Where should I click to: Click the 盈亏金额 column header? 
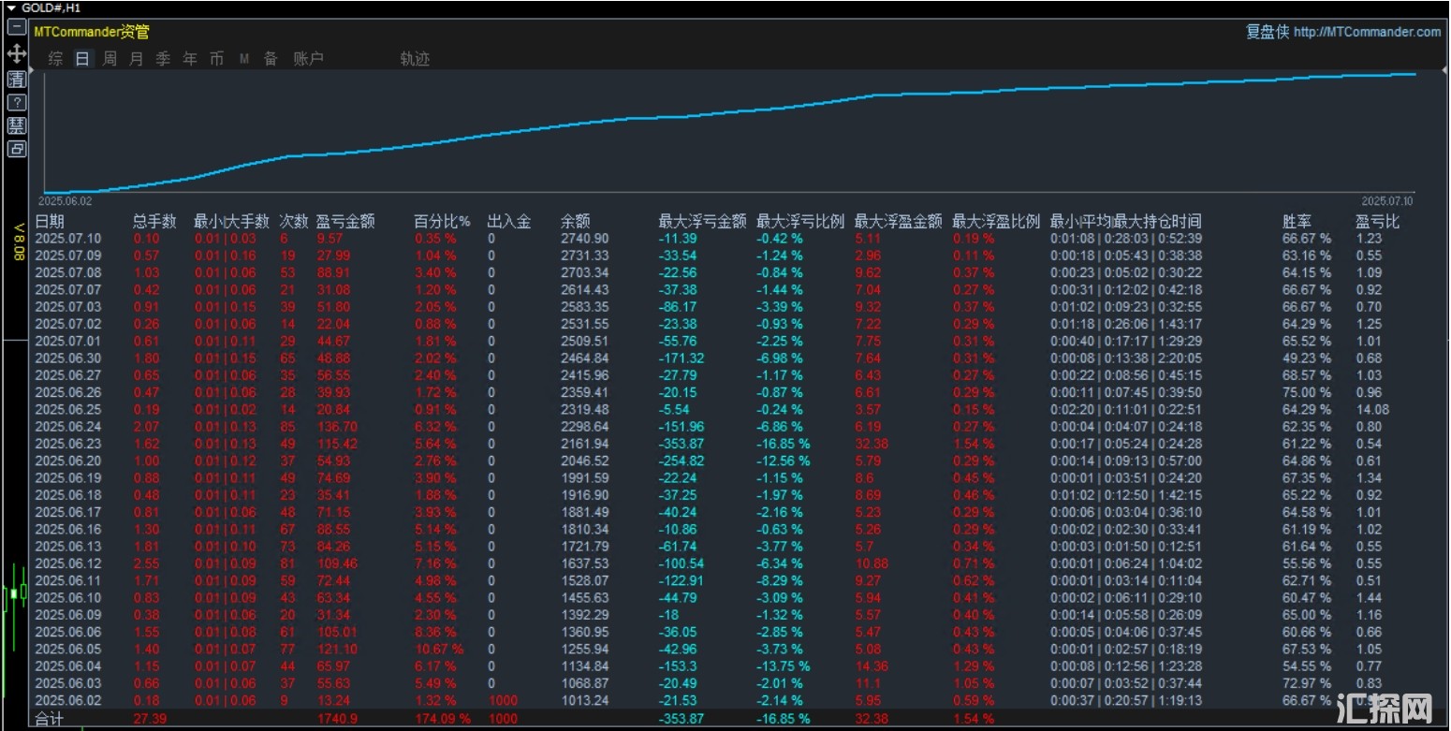pyautogui.click(x=345, y=222)
